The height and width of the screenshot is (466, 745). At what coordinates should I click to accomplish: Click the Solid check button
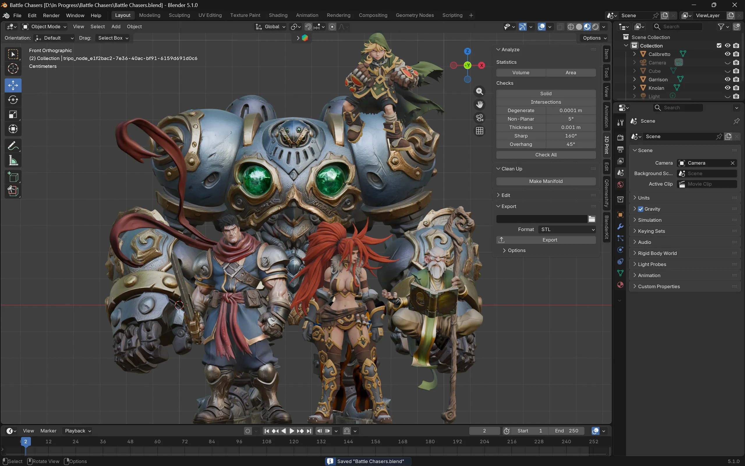546,94
